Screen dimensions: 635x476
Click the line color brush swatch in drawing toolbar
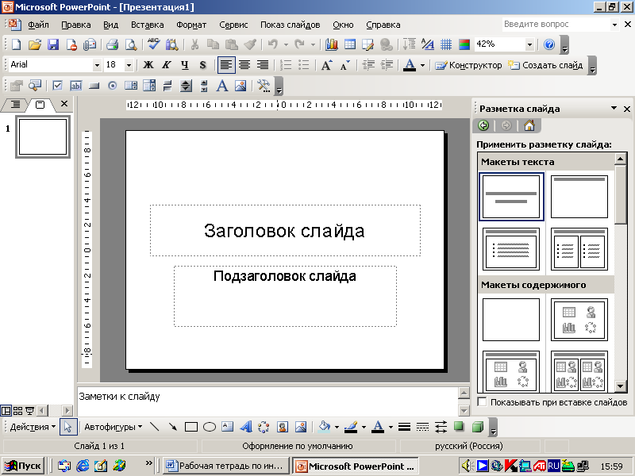351,427
